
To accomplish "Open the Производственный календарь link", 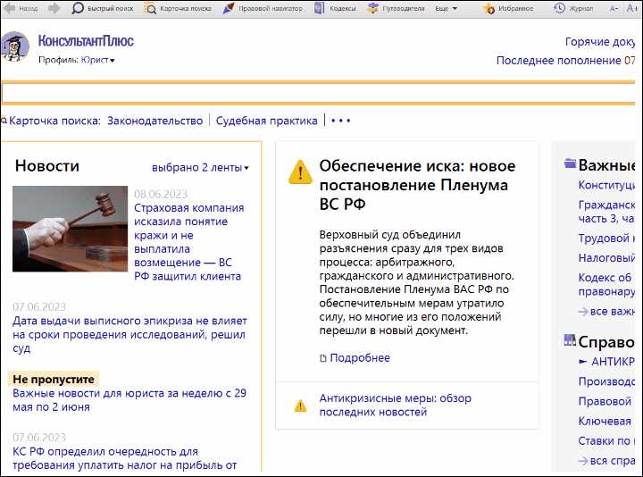I will 606,381.
